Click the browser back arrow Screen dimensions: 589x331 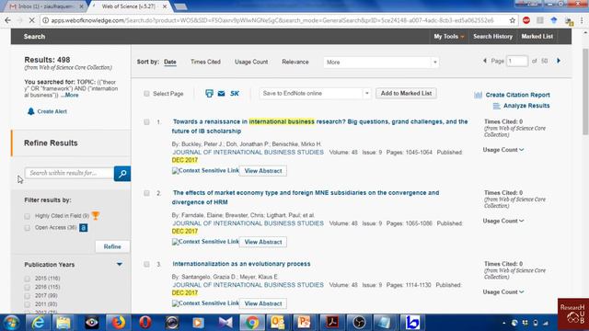tap(8, 20)
